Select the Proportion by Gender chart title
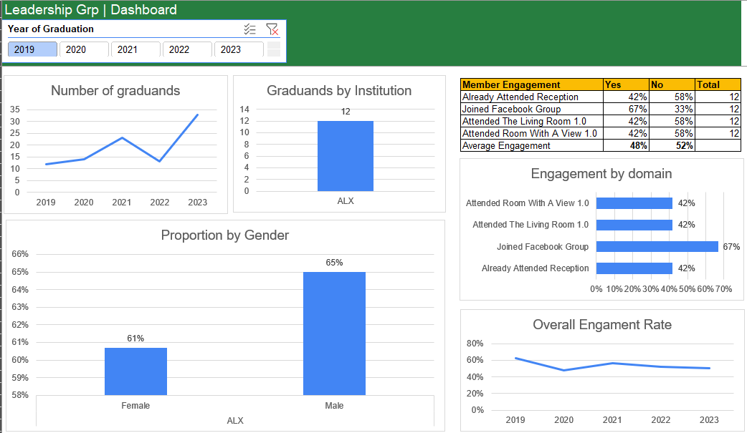 click(224, 235)
